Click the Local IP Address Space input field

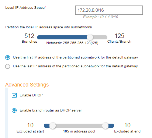[x=109, y=10]
